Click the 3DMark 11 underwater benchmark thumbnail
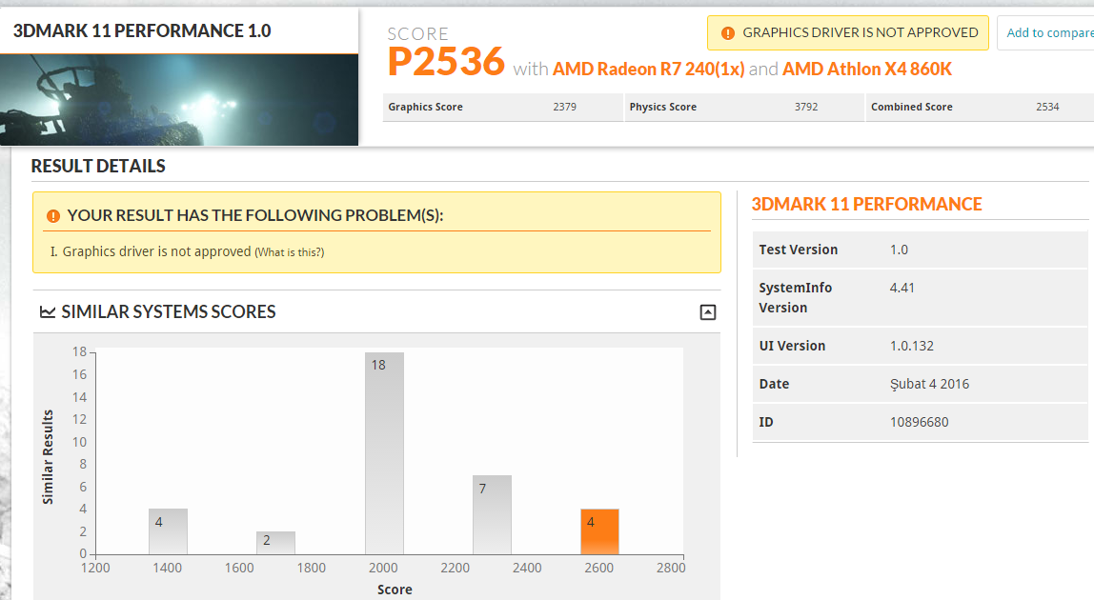 click(179, 100)
